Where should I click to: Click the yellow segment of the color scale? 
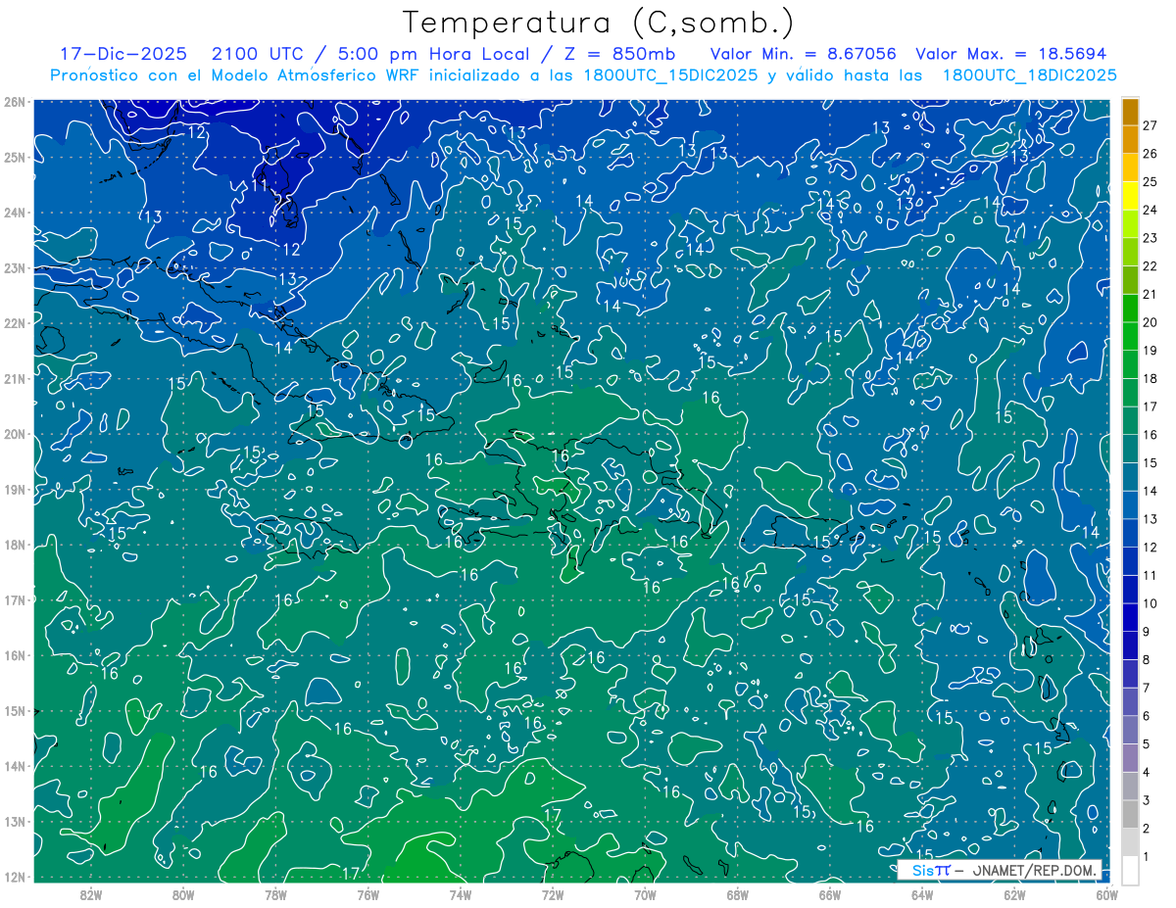[x=1130, y=196]
